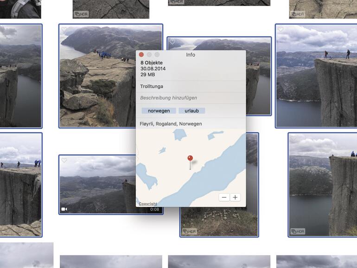Zoom in the map with plus button

(235, 198)
